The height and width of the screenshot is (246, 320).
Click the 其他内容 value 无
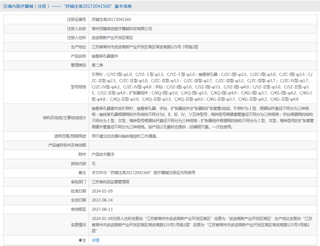(x=94, y=164)
